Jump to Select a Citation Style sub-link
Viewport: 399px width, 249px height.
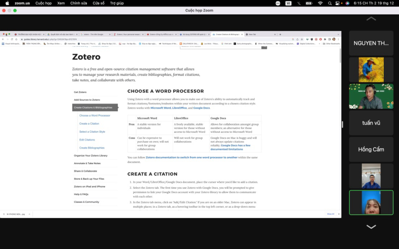point(92,132)
